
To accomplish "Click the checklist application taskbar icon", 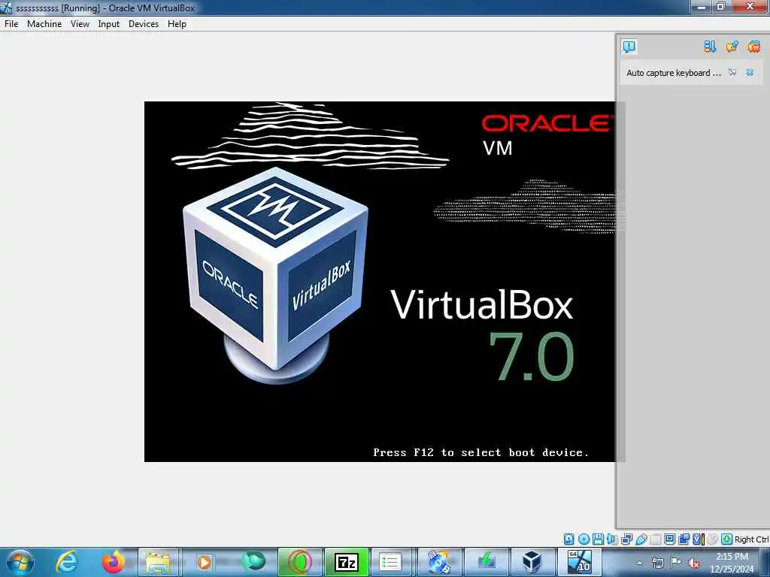I will (390, 562).
